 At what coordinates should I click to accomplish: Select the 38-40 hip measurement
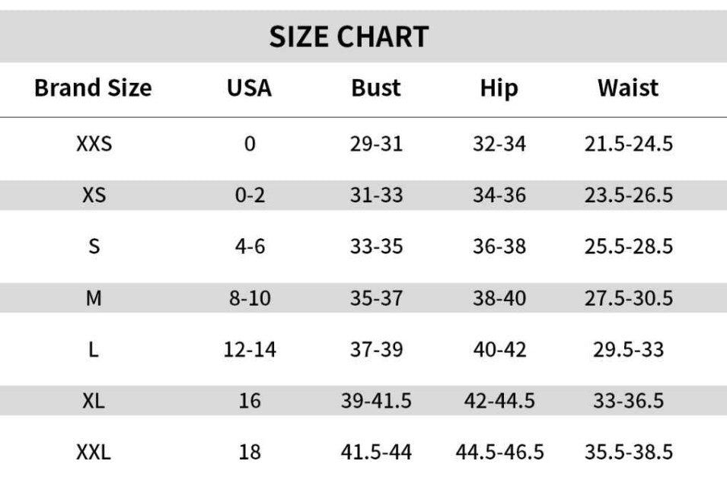tap(499, 298)
